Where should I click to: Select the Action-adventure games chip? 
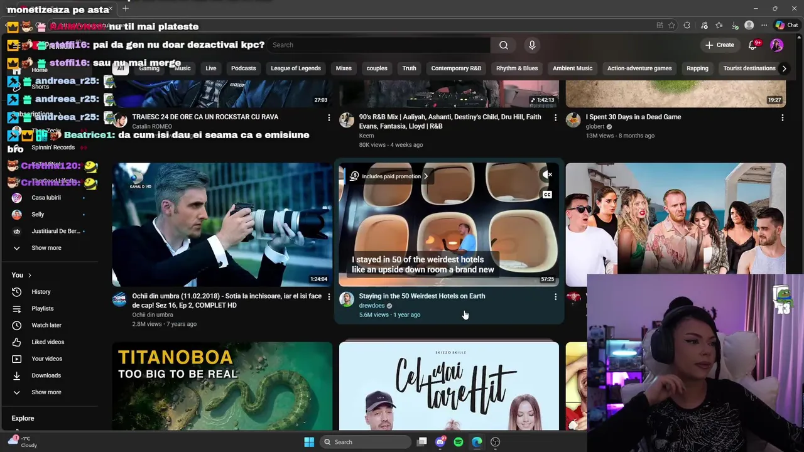639,68
